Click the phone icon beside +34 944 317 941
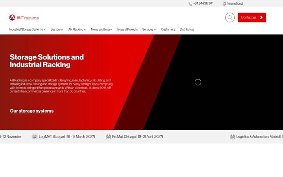The height and width of the screenshot is (177, 283). click(x=190, y=4)
